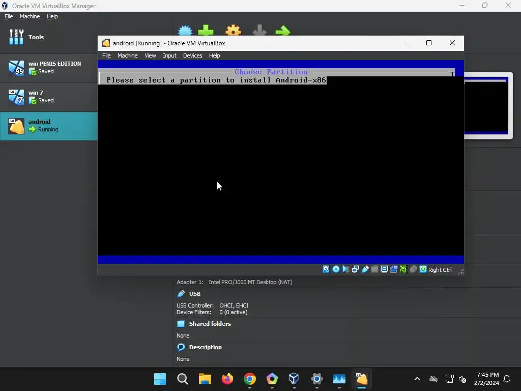This screenshot has height=391, width=521.
Task: Select the android running virtual machine
Action: point(48,126)
